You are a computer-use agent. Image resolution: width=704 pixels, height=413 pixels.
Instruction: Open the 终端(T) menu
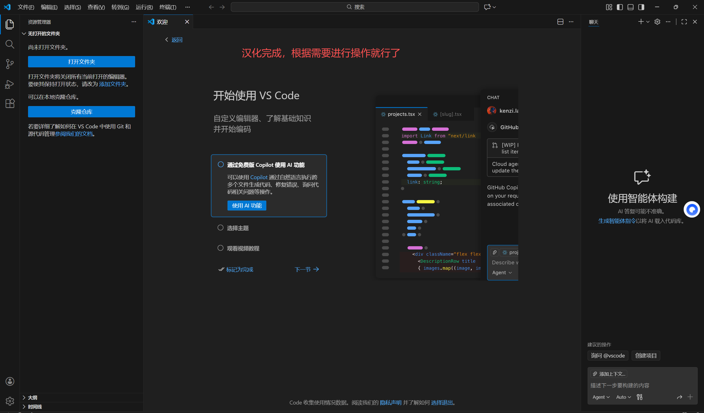(x=168, y=7)
